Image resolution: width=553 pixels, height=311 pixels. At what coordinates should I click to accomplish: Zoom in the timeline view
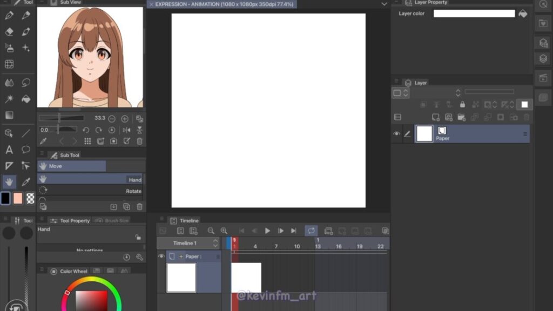click(224, 231)
